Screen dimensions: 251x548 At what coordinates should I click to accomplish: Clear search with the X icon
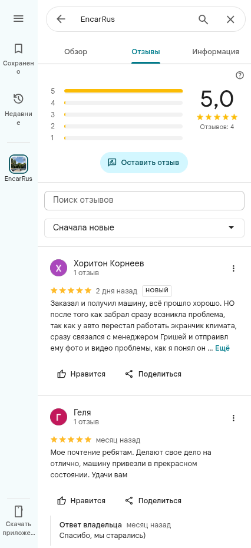click(x=230, y=19)
